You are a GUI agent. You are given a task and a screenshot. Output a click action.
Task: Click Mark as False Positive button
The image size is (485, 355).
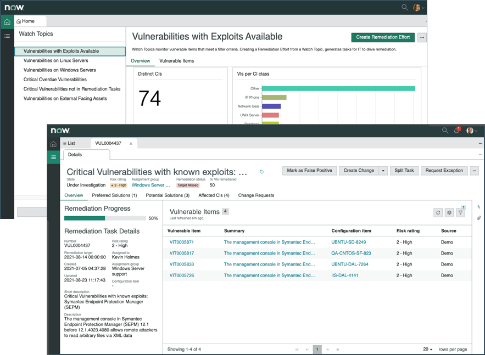click(309, 171)
